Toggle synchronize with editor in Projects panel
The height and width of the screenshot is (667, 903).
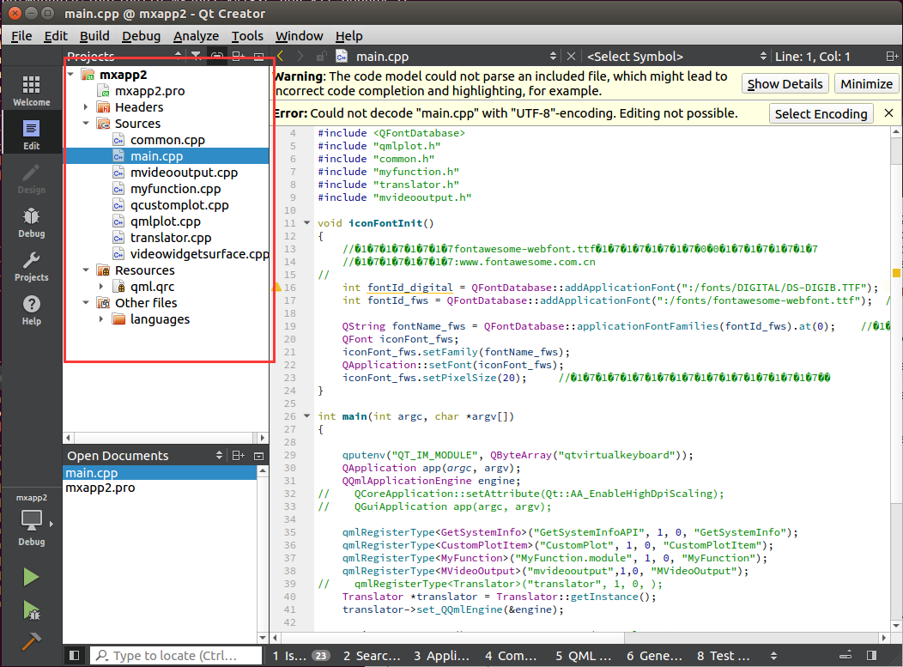(217, 57)
